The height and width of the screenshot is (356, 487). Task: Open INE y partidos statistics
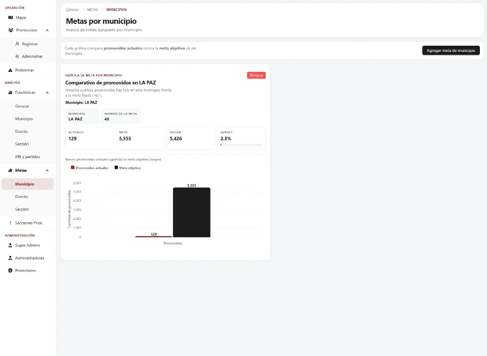[x=28, y=157]
